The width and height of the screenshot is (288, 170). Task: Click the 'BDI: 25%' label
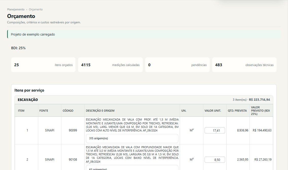[x=18, y=48]
